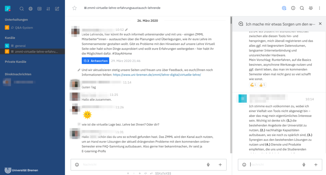Open the emoji picker in the message box
This screenshot has width=326, height=175.
[77, 164]
